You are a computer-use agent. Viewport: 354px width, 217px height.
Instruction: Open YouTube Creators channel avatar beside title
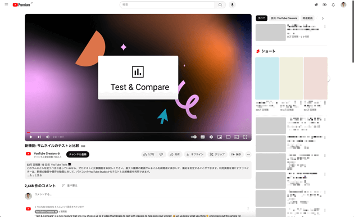click(28, 154)
